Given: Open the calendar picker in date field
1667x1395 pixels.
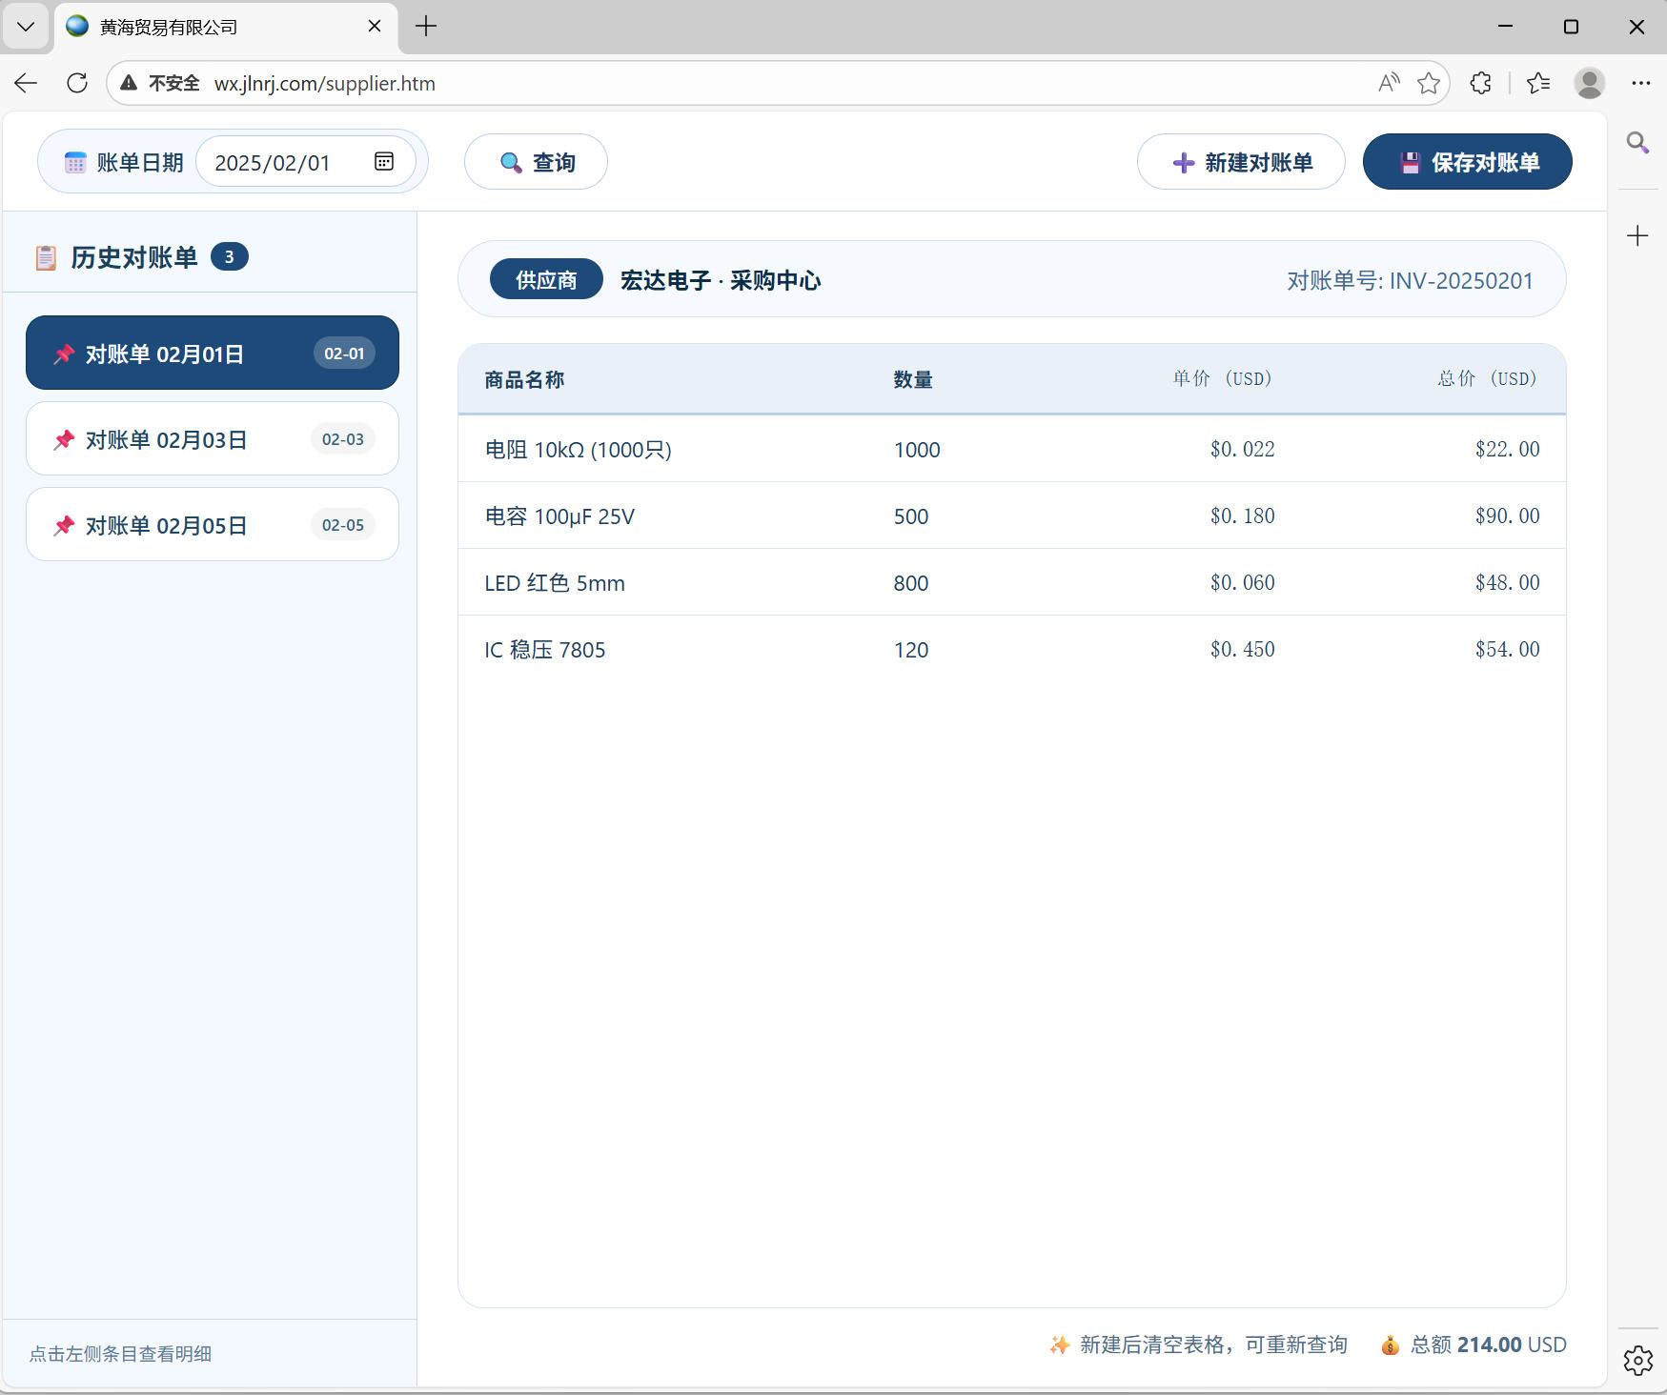Looking at the screenshot, I should (x=384, y=161).
